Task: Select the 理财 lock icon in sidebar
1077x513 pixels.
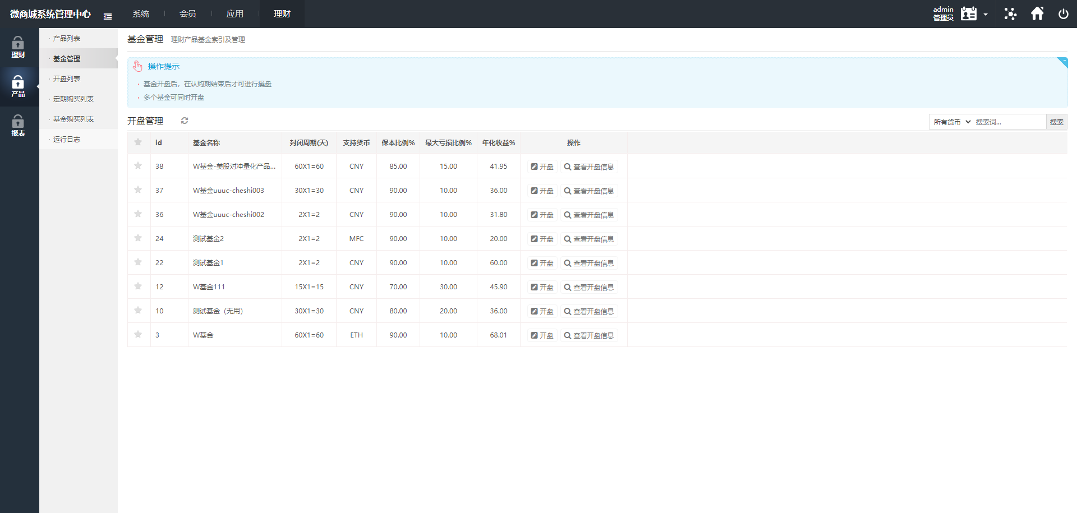Action: click(18, 47)
